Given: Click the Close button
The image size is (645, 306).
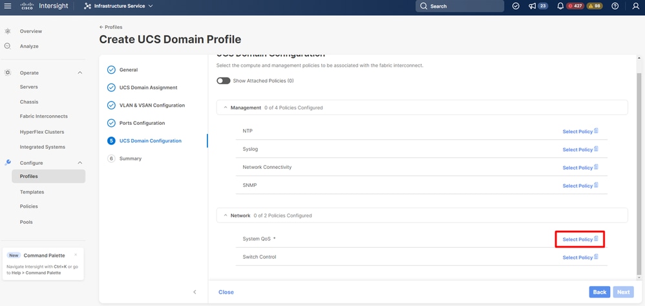Looking at the screenshot, I should pyautogui.click(x=226, y=292).
